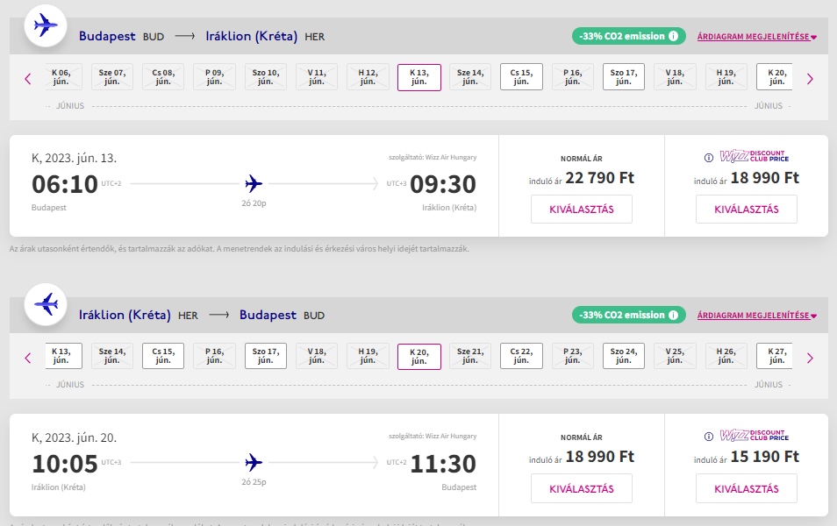Choose return discount club price 15 190 Ft

[x=746, y=488]
